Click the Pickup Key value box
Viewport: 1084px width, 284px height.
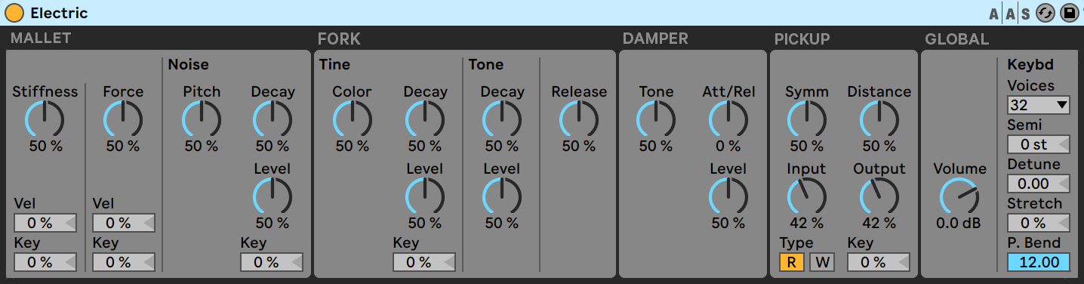[x=879, y=262]
